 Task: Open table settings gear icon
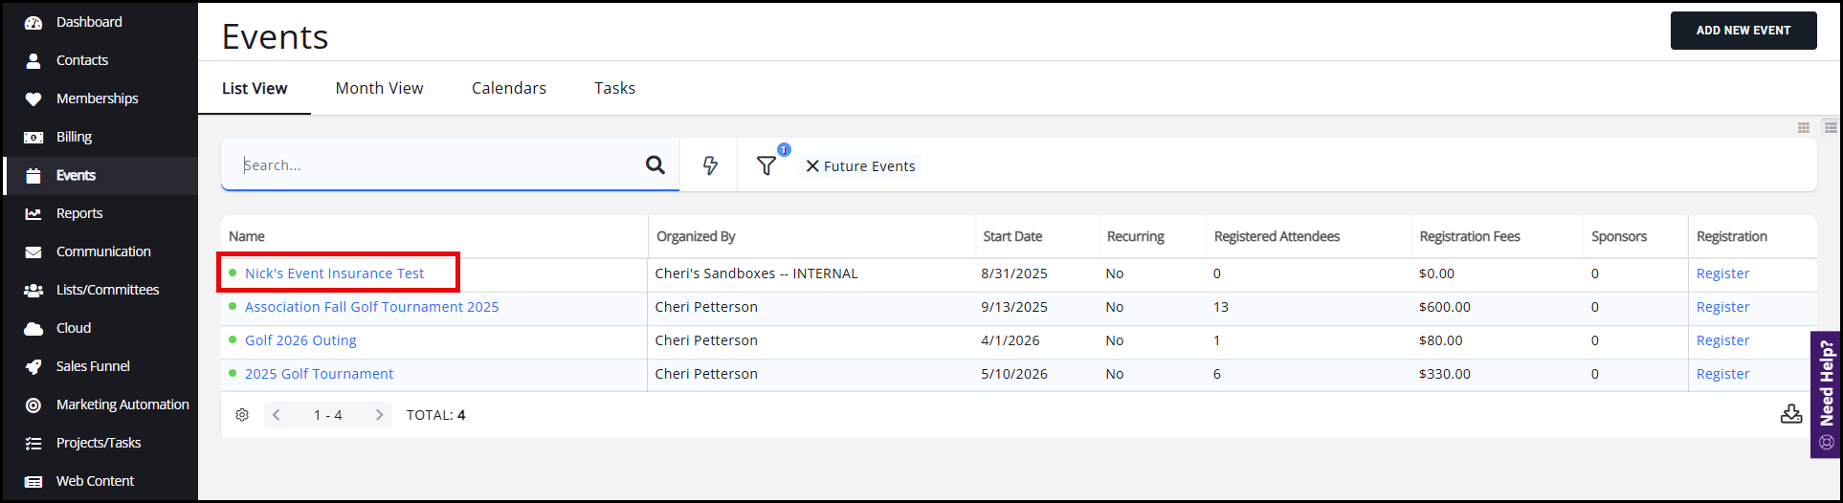click(x=242, y=415)
